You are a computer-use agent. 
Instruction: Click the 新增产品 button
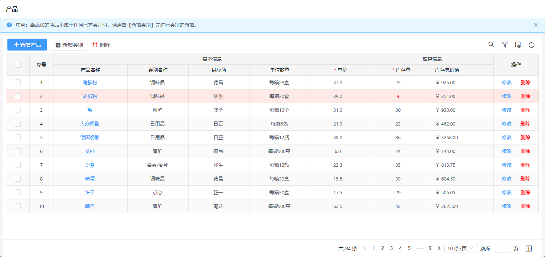[27, 45]
